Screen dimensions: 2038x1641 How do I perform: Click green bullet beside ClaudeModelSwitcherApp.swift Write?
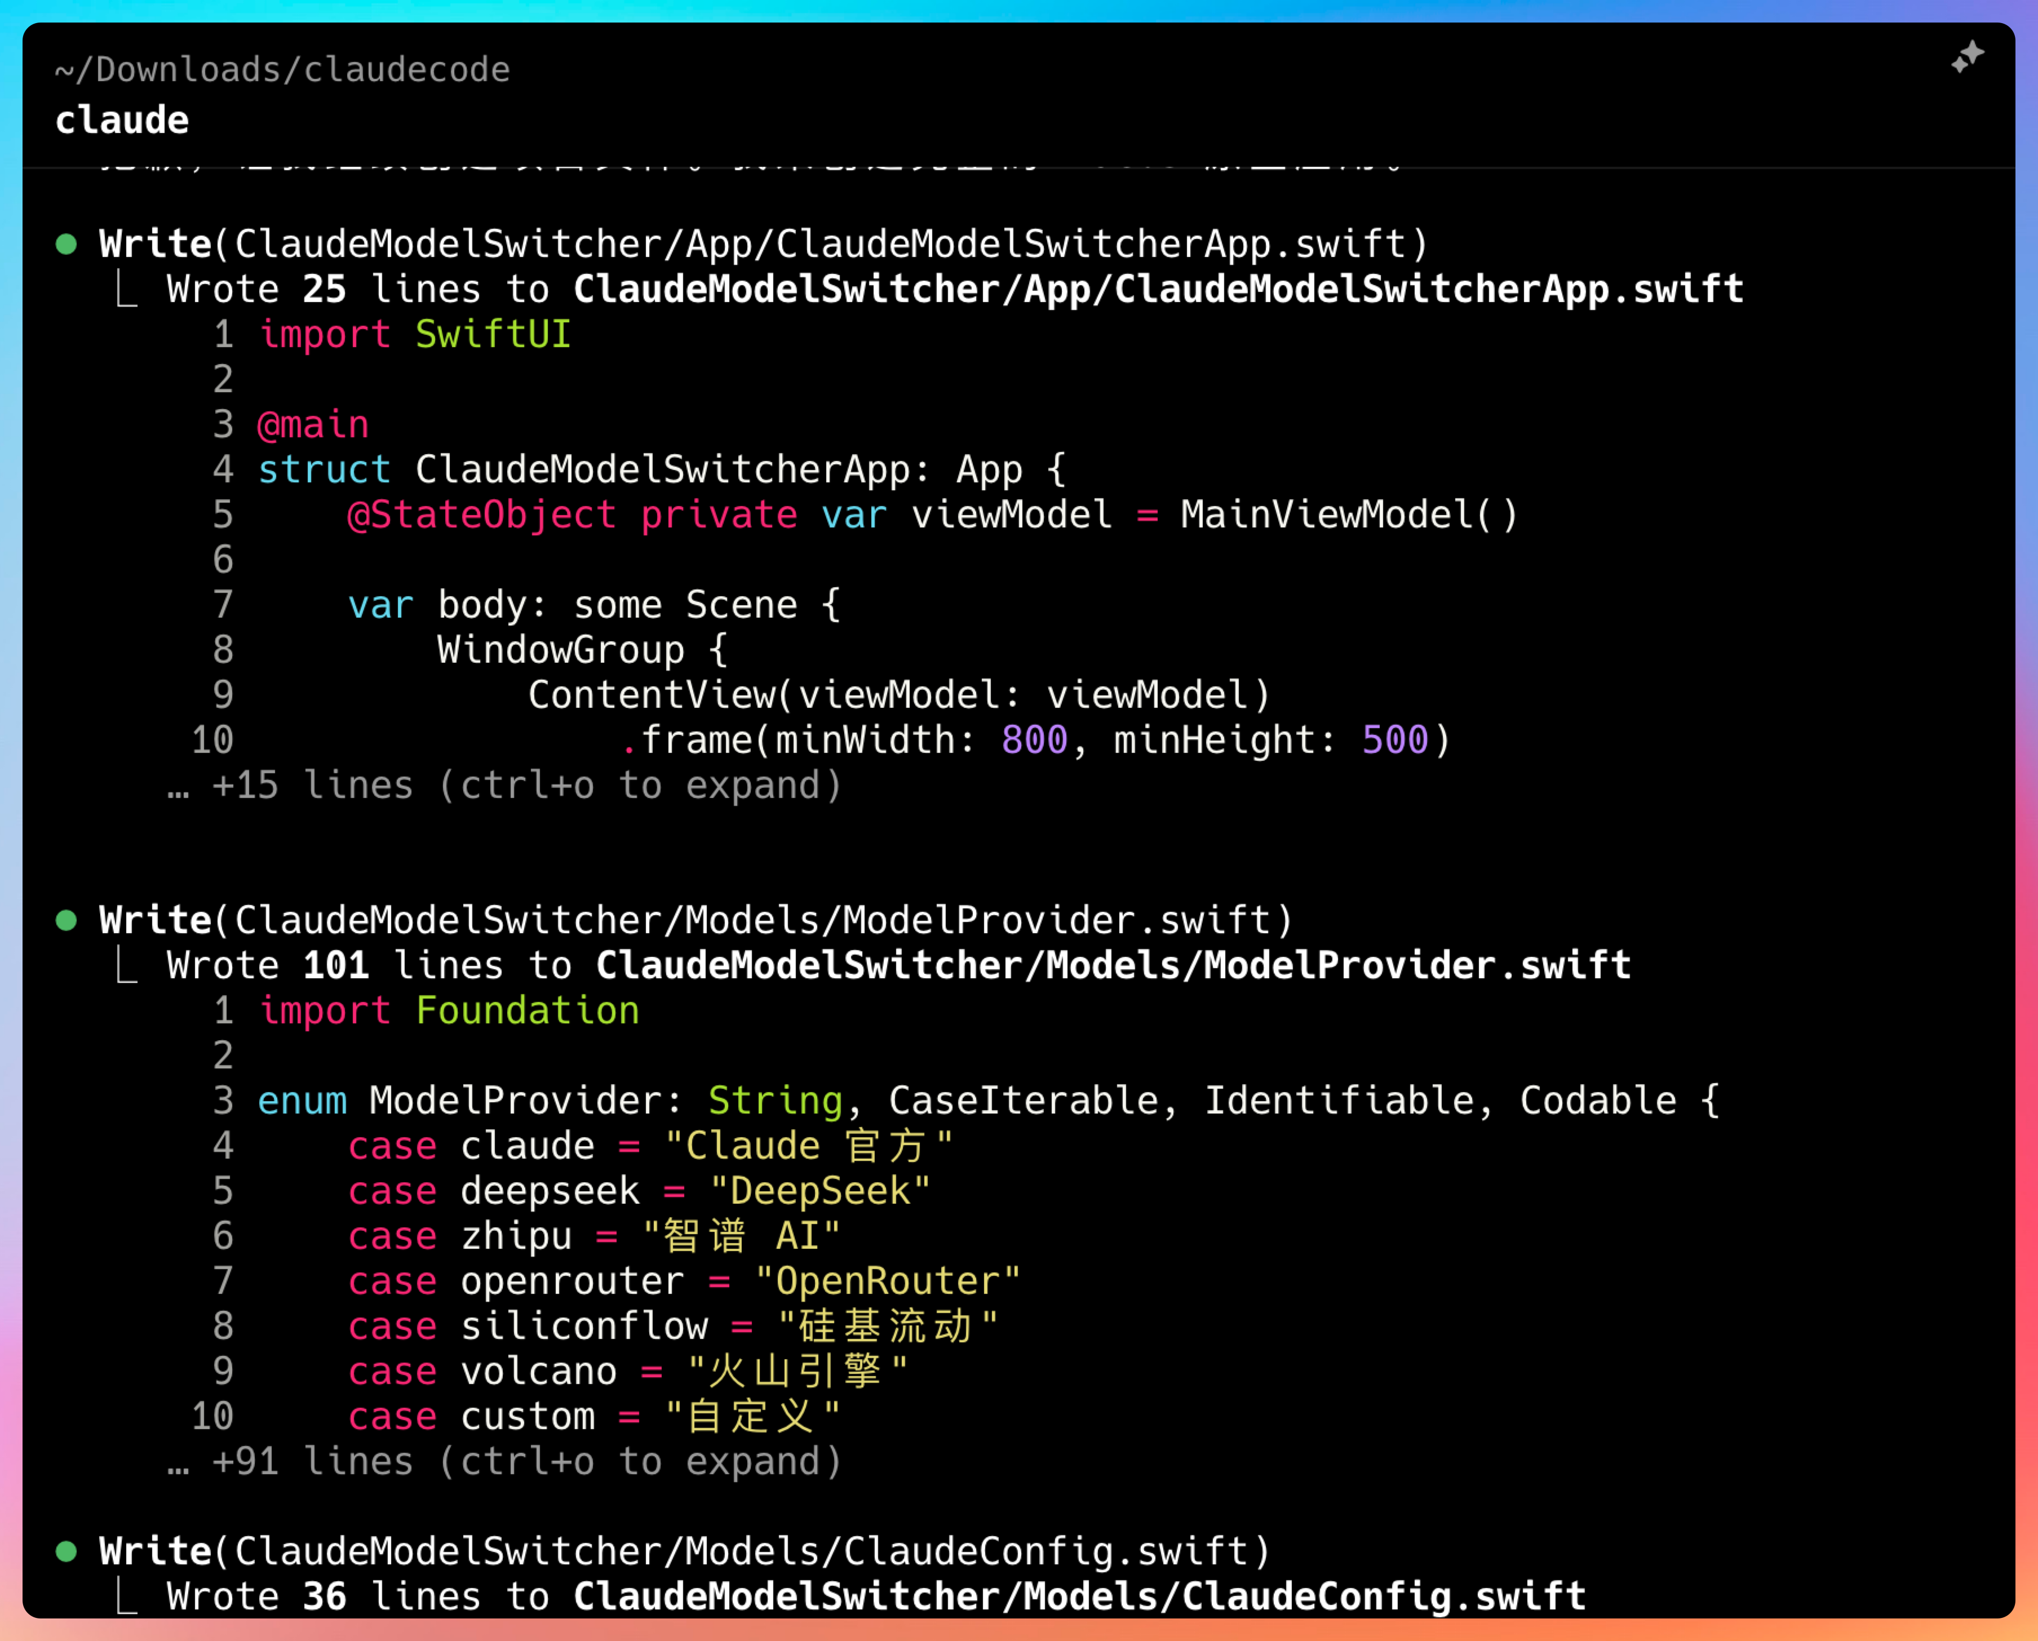pos(66,245)
